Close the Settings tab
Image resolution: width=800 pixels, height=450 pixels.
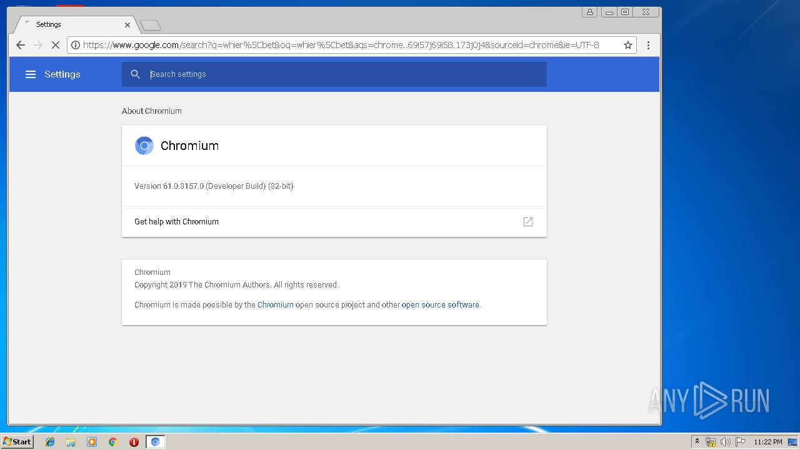click(x=127, y=25)
